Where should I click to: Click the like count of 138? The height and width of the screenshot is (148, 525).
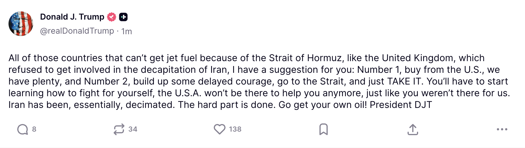tap(235, 129)
